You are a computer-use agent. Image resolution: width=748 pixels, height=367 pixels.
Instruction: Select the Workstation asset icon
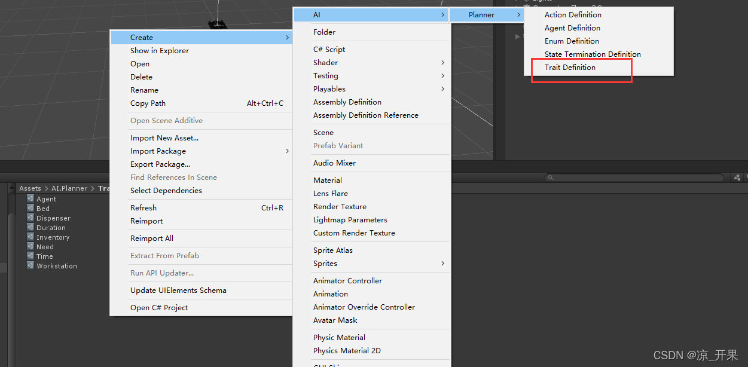30,266
